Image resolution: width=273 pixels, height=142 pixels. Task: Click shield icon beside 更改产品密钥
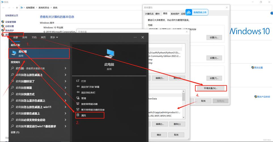click(256, 97)
